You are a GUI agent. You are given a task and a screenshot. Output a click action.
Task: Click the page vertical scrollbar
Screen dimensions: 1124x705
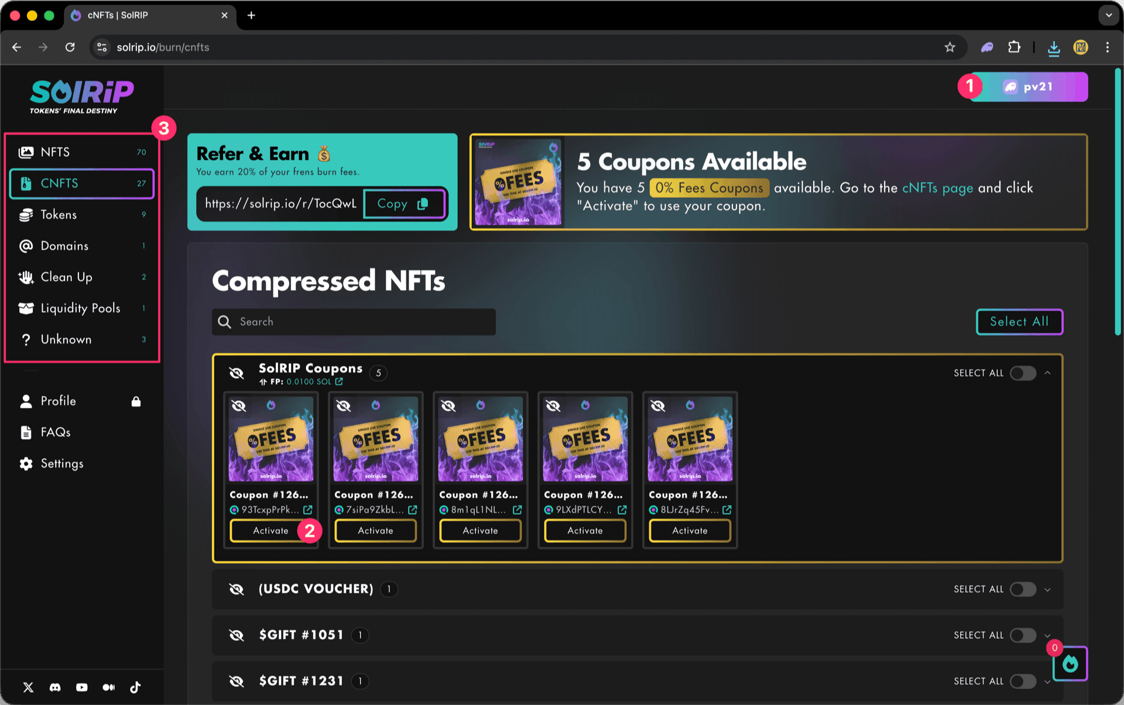tap(1118, 202)
